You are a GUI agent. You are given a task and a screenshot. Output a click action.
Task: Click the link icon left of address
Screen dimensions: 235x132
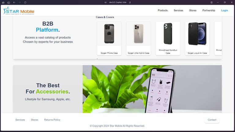click(106, 2)
